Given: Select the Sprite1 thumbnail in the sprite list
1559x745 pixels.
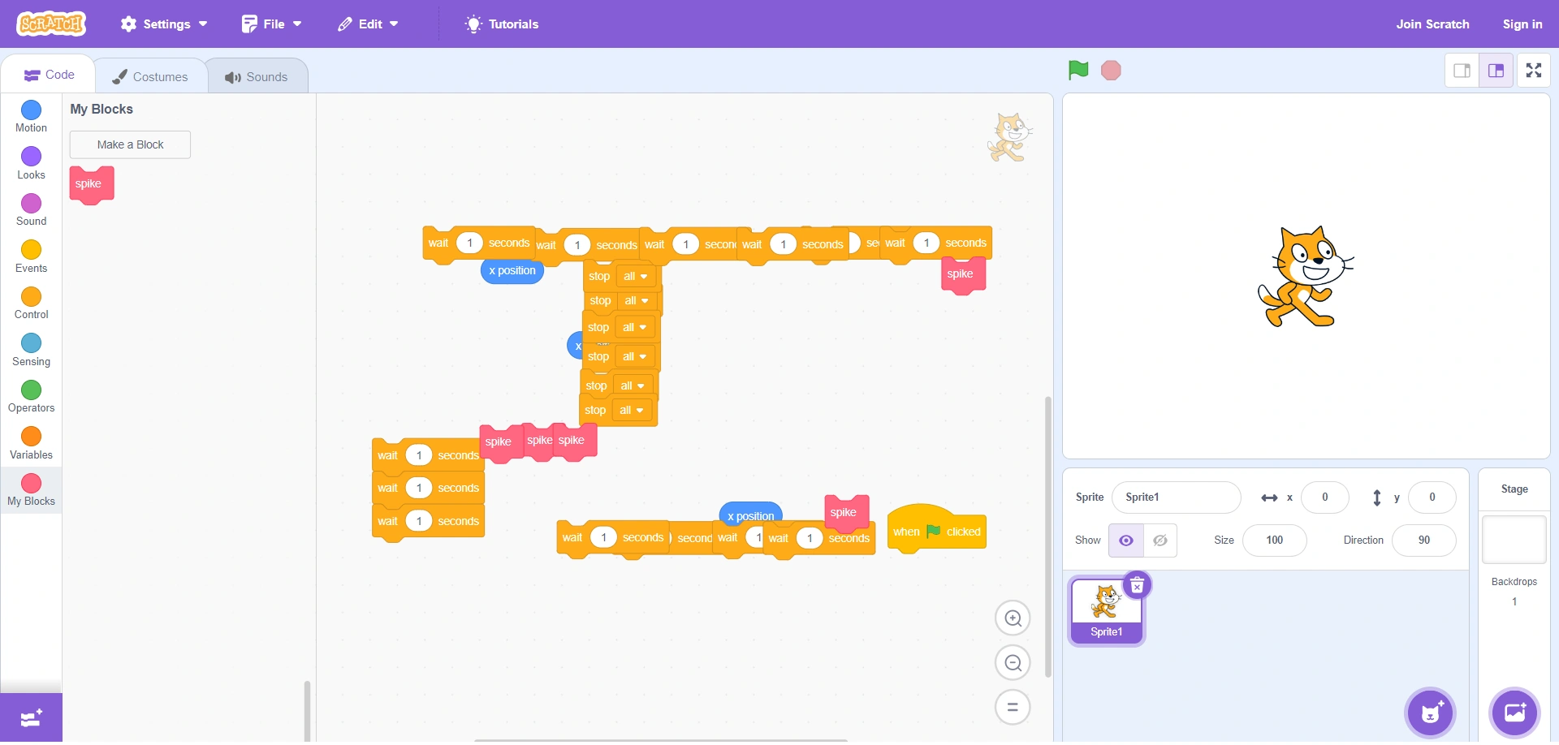Looking at the screenshot, I should click(1106, 609).
